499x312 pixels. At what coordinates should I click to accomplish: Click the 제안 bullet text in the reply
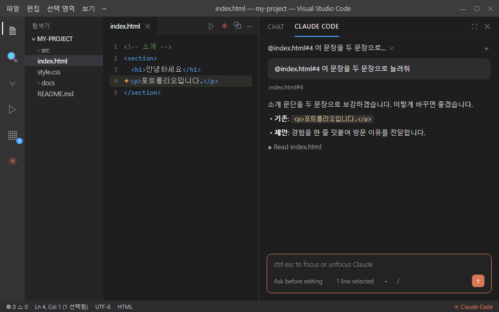[x=349, y=133]
